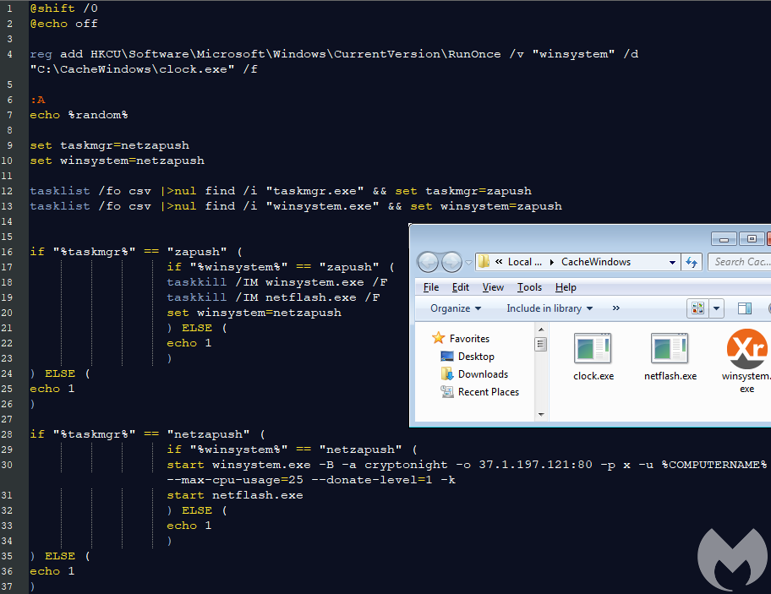The image size is (771, 594).
Task: Click 'echo %random%' on line 7
Action: click(x=79, y=115)
